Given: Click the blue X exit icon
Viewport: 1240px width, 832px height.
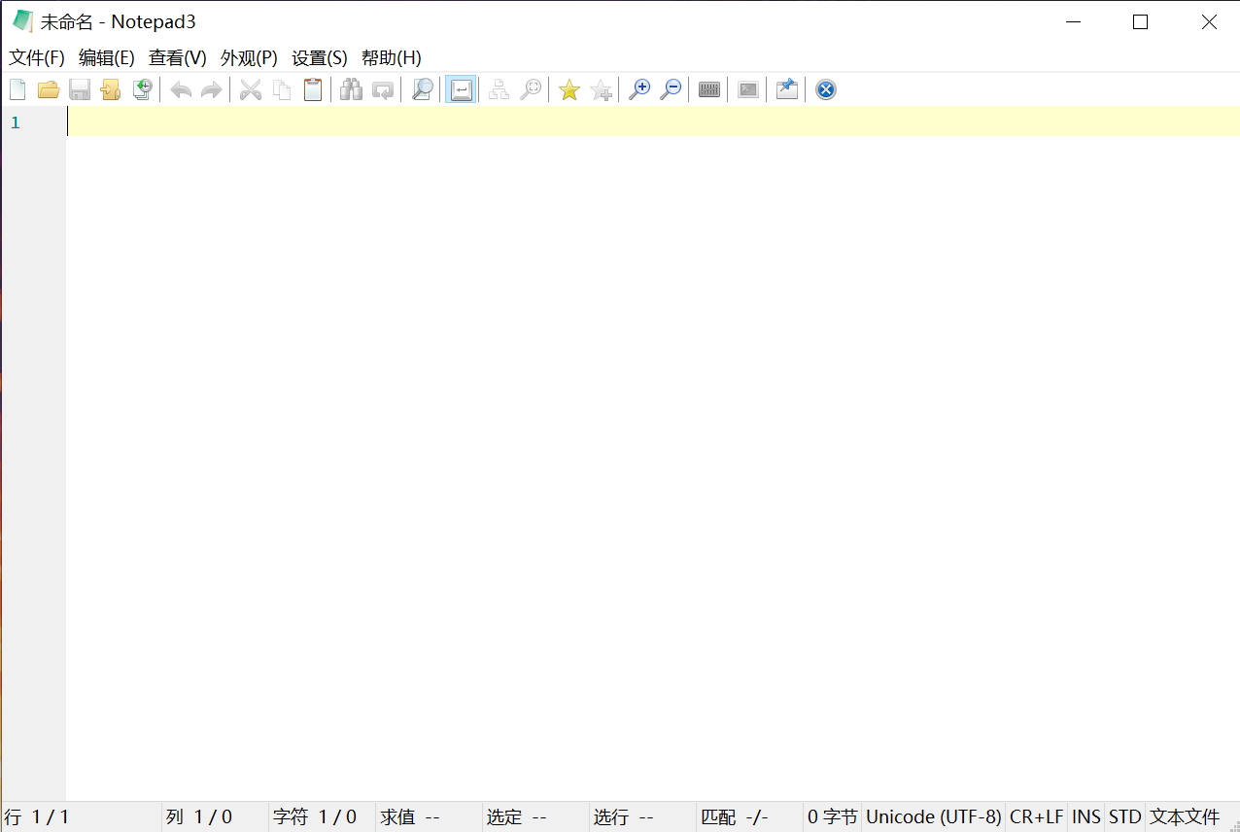Looking at the screenshot, I should [x=826, y=90].
